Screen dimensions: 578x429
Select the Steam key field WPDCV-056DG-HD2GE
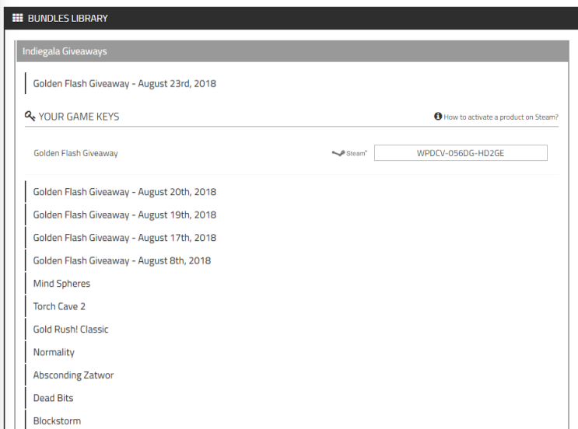pyautogui.click(x=461, y=153)
